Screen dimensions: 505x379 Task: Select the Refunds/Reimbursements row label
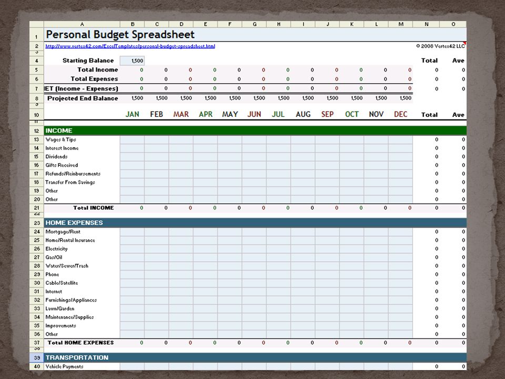pos(73,174)
